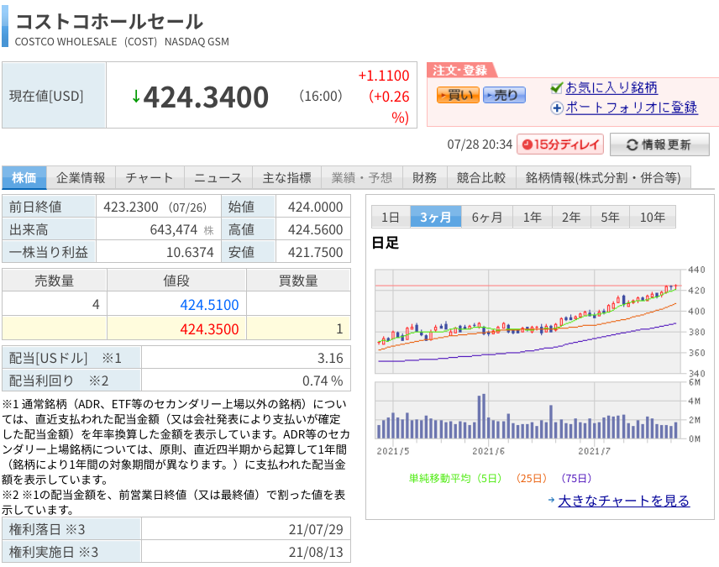Open the チャート tab
Viewport: 719px width, 567px height.
click(150, 177)
